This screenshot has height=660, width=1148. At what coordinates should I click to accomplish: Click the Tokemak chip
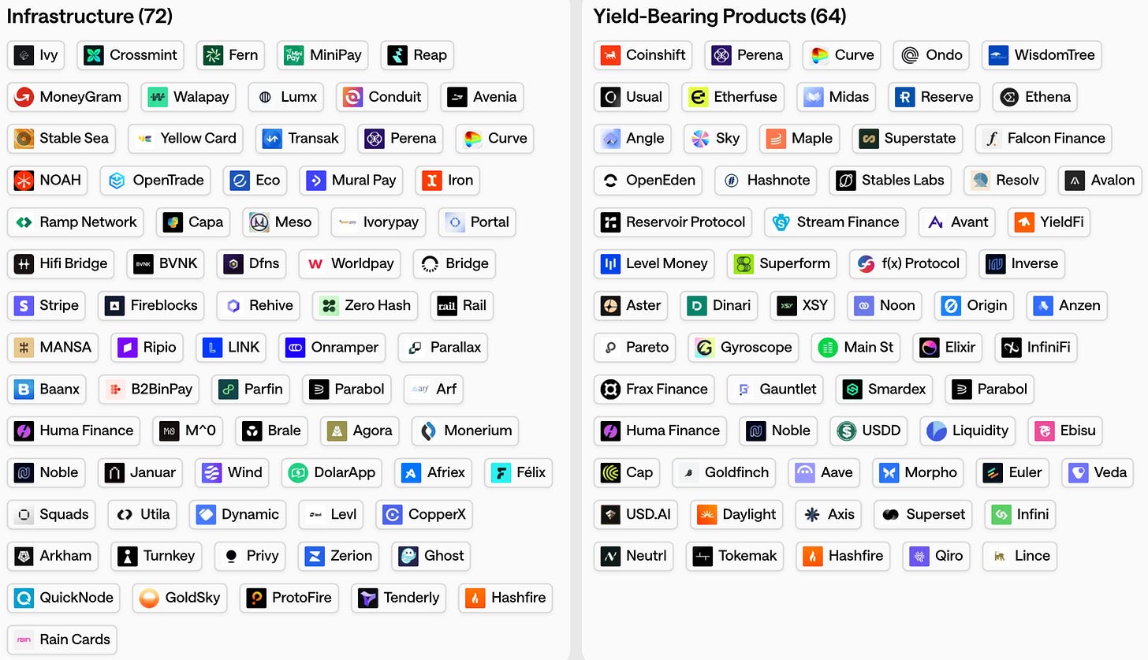pyautogui.click(x=734, y=556)
